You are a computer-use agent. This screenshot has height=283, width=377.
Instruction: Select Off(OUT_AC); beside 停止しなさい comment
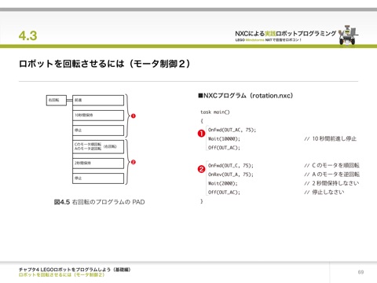click(x=224, y=193)
